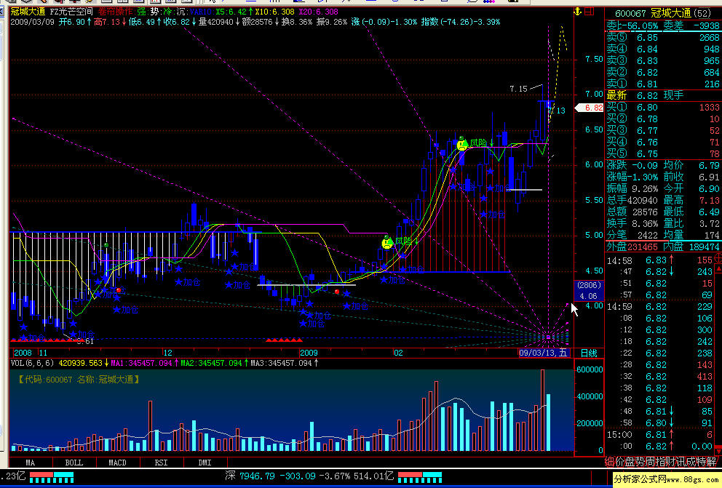Click the 6.82 current price tag on axis
The image size is (722, 488).
590,108
